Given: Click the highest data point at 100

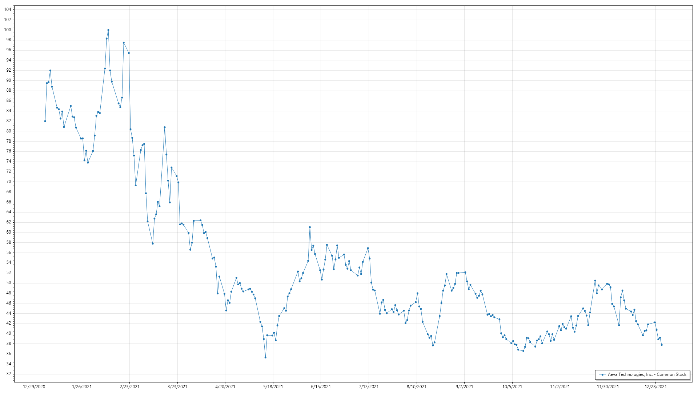Looking at the screenshot, I should [108, 30].
